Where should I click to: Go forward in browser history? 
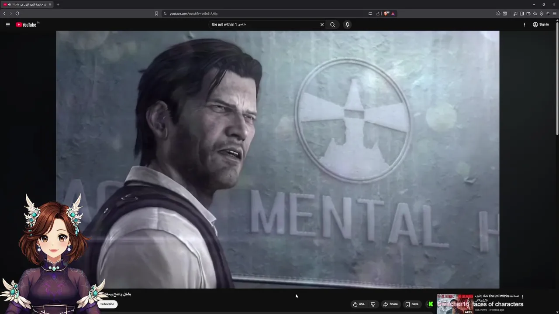(x=11, y=14)
